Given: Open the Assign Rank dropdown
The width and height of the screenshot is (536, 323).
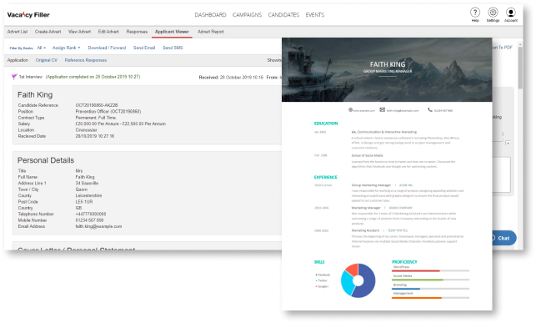Looking at the screenshot, I should [67, 48].
